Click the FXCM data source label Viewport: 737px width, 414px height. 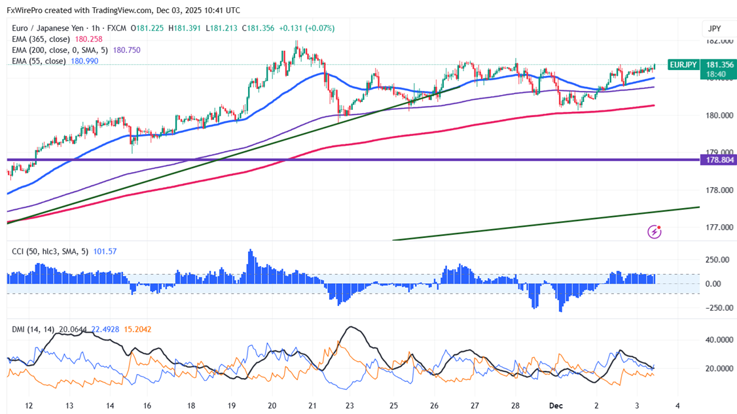pyautogui.click(x=117, y=28)
